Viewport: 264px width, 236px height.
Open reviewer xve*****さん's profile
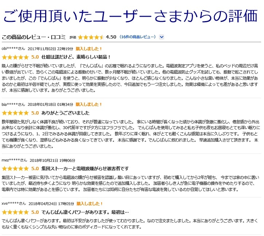point(14,204)
